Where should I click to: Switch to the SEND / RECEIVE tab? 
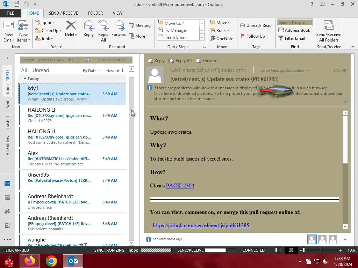(64, 13)
